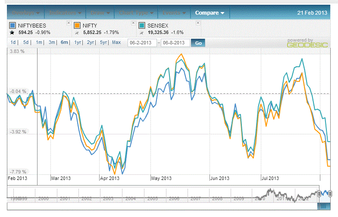This screenshot has width=338, height=217.
Task: Select the 1m time range
Action: coord(39,42)
